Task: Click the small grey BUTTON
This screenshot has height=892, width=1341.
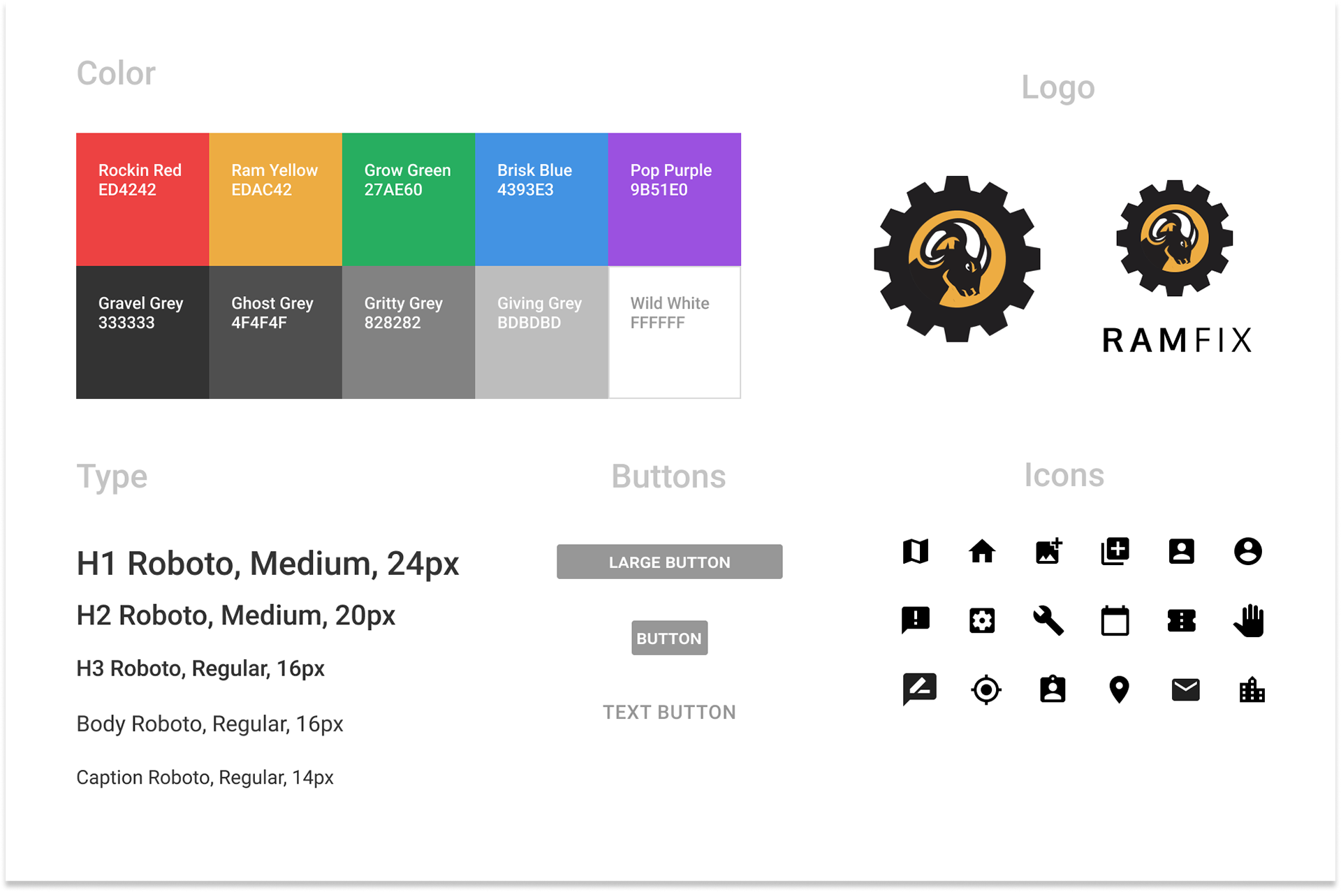Action: click(669, 638)
